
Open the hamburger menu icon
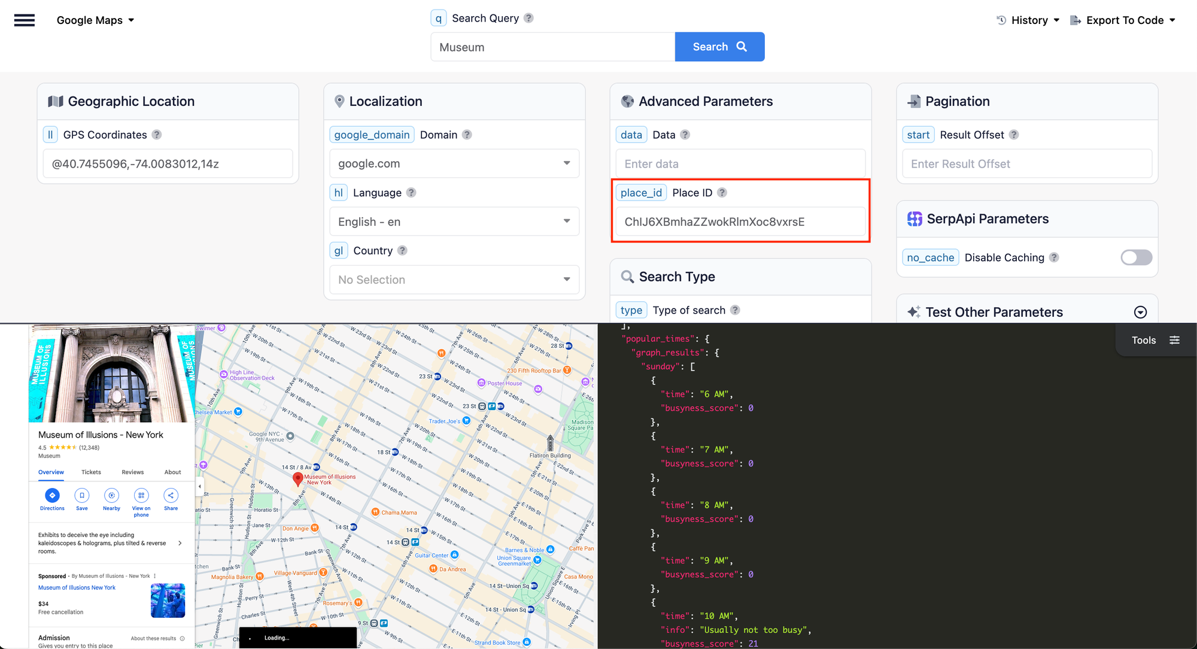(25, 20)
